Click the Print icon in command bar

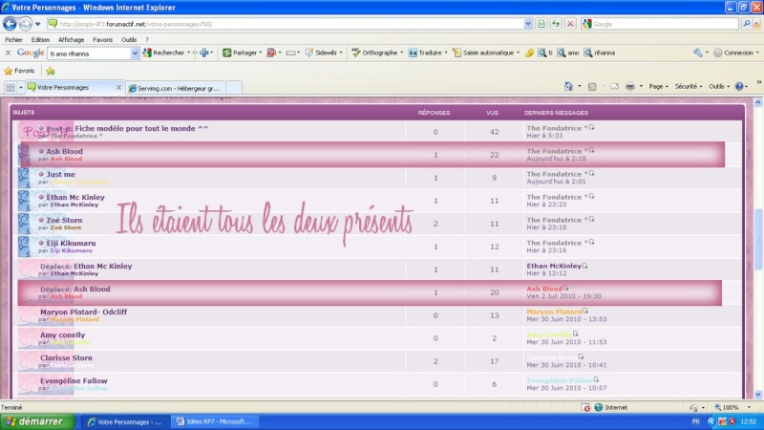click(x=630, y=86)
